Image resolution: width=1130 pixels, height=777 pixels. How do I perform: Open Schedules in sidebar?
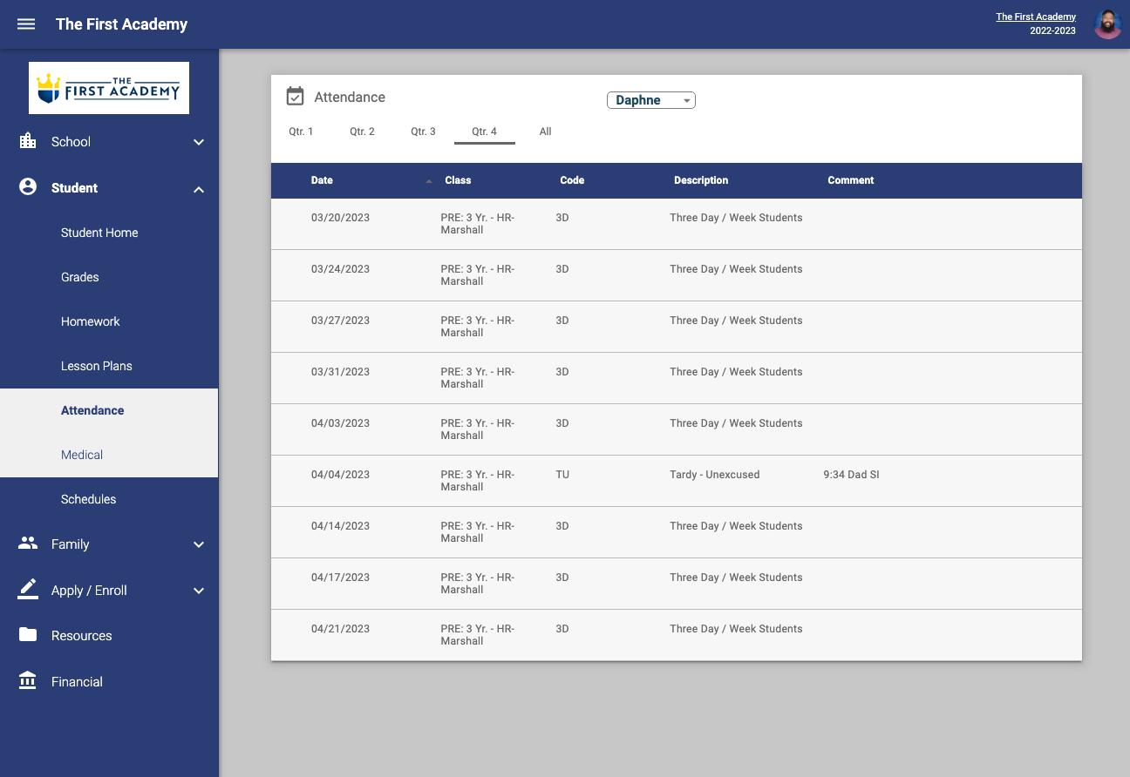pos(88,499)
